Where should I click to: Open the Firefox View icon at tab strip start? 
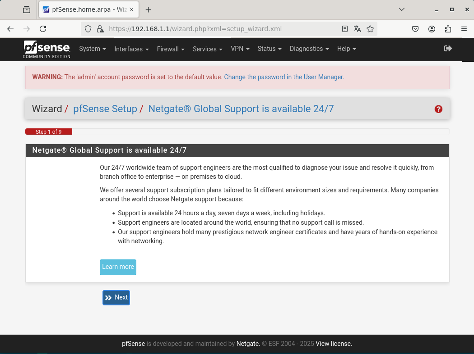tap(27, 9)
